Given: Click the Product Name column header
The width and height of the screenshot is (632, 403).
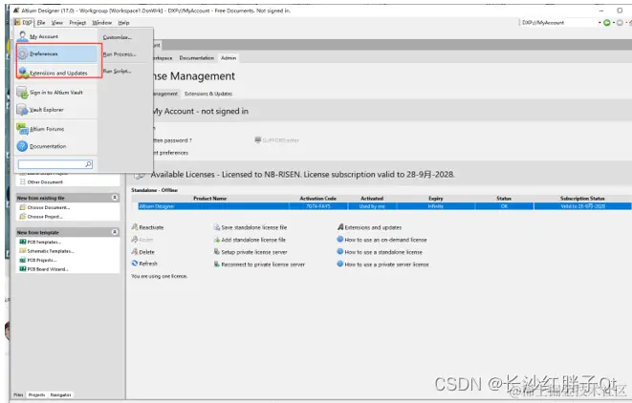Looking at the screenshot, I should [209, 198].
